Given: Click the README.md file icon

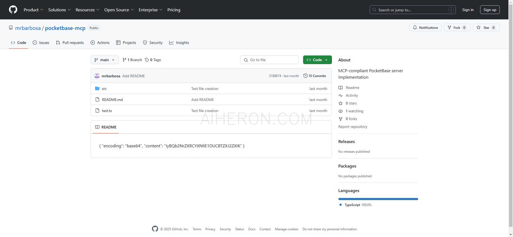Looking at the screenshot, I should pos(97,100).
